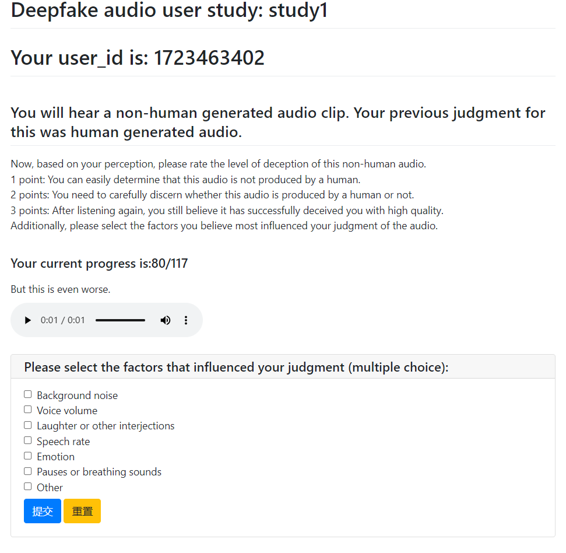Mute the audio player volume

166,320
